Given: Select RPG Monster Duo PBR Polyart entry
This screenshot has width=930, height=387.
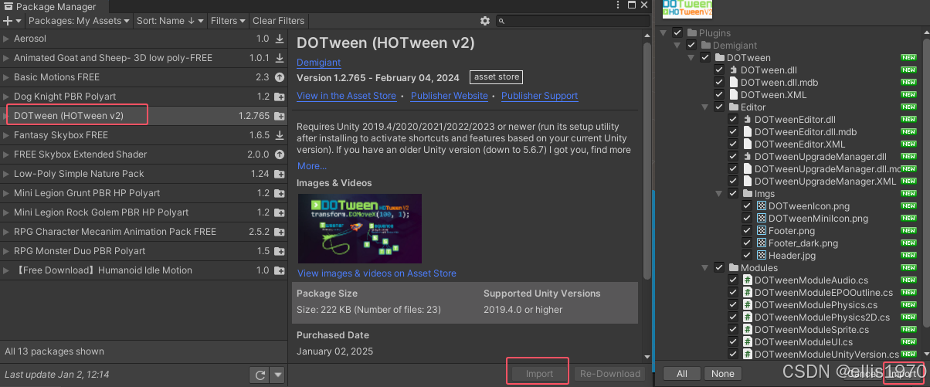Looking at the screenshot, I should (x=144, y=251).
